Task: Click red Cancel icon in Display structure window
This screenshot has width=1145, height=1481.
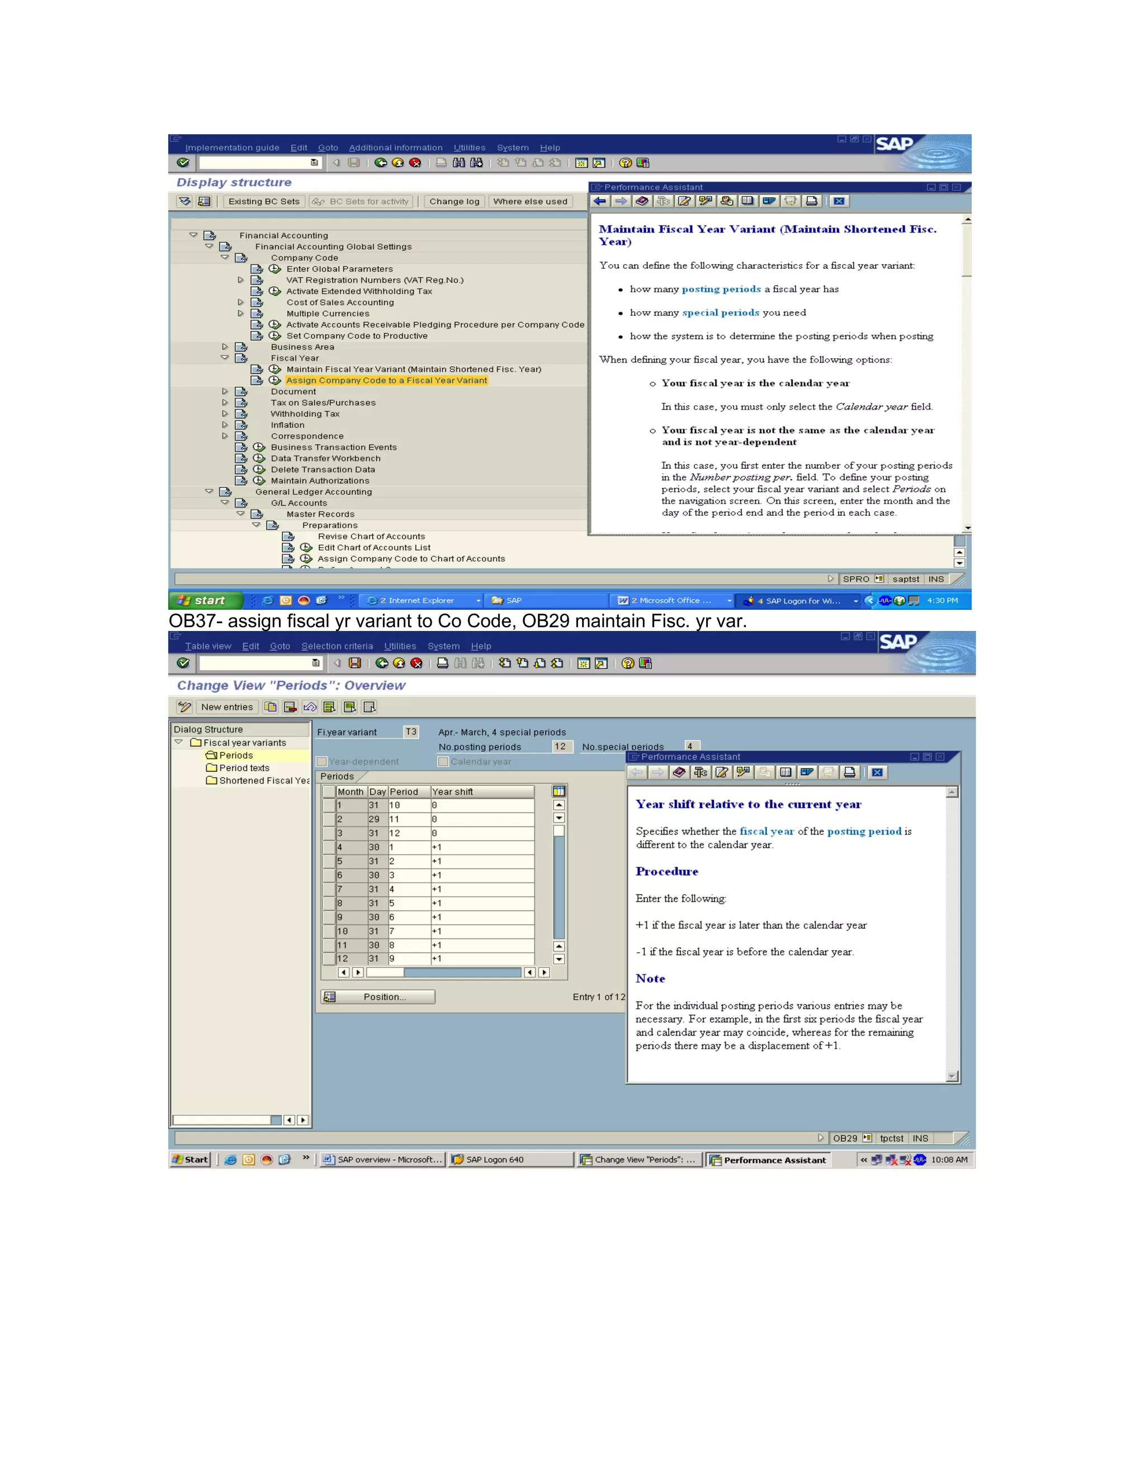Action: click(415, 163)
